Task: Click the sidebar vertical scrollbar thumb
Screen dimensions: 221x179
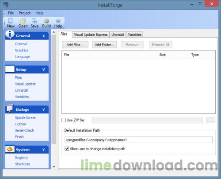Action: pos(54,89)
